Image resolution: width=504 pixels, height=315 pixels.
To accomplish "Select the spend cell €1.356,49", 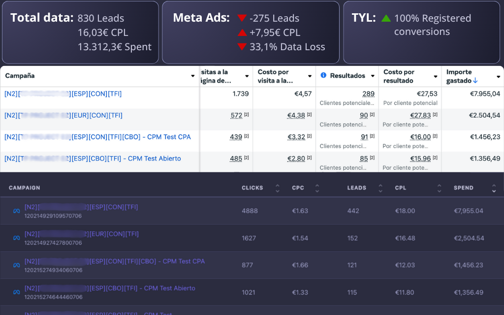I will pyautogui.click(x=485, y=158).
